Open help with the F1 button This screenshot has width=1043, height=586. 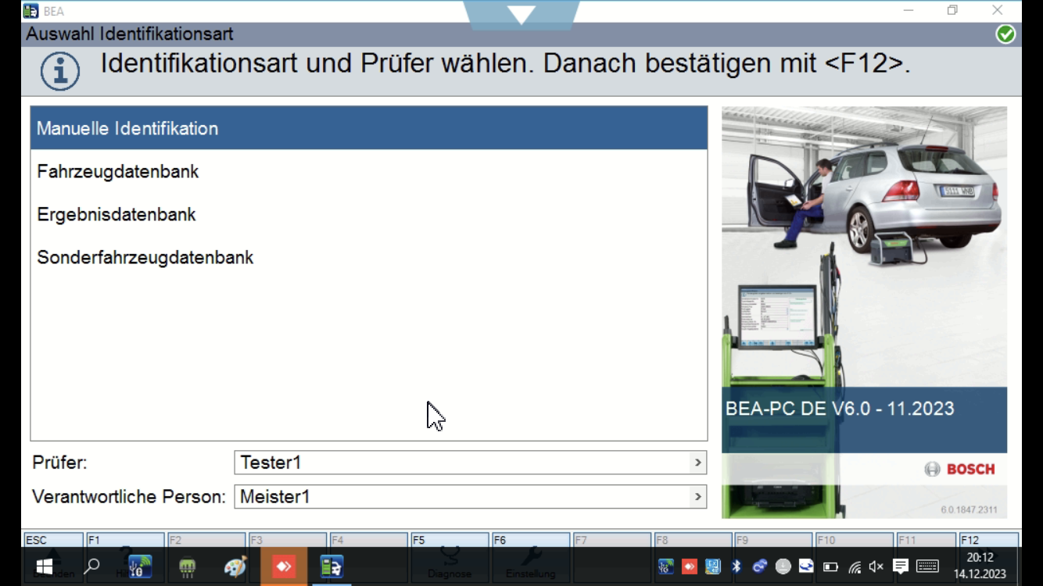tap(125, 541)
